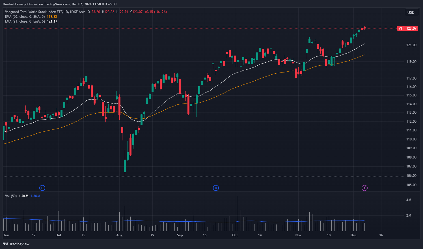Click the 4M volume axis label

click(409, 200)
